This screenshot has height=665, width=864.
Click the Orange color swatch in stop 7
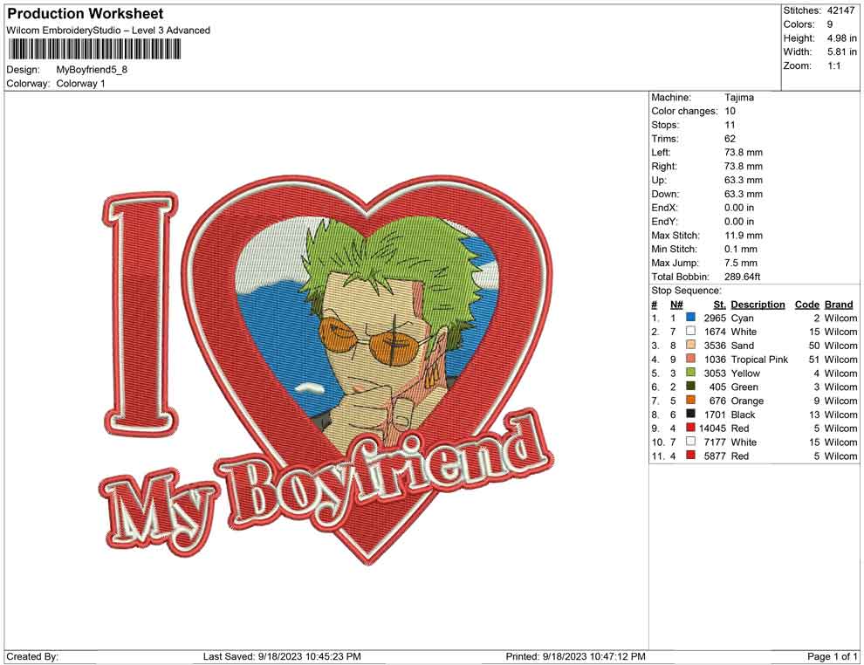[690, 400]
